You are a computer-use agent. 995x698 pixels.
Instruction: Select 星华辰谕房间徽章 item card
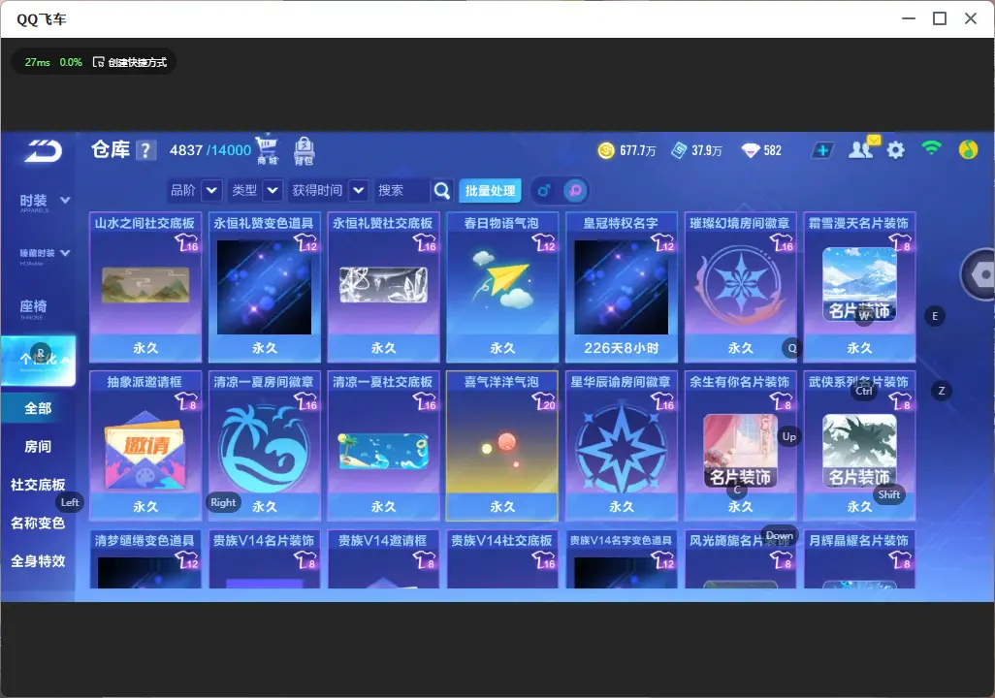tap(622, 445)
